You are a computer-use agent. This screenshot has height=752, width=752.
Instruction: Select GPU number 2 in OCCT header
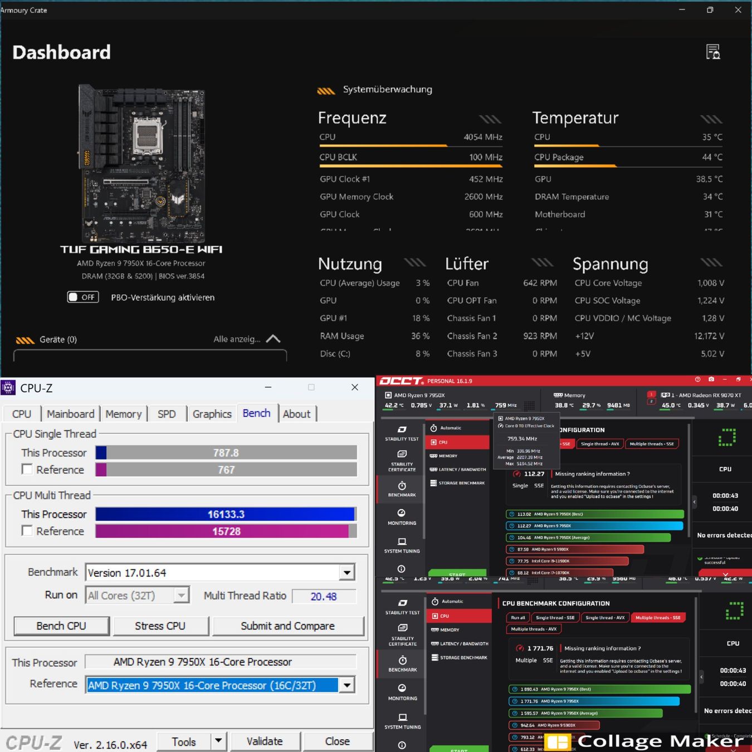click(651, 401)
